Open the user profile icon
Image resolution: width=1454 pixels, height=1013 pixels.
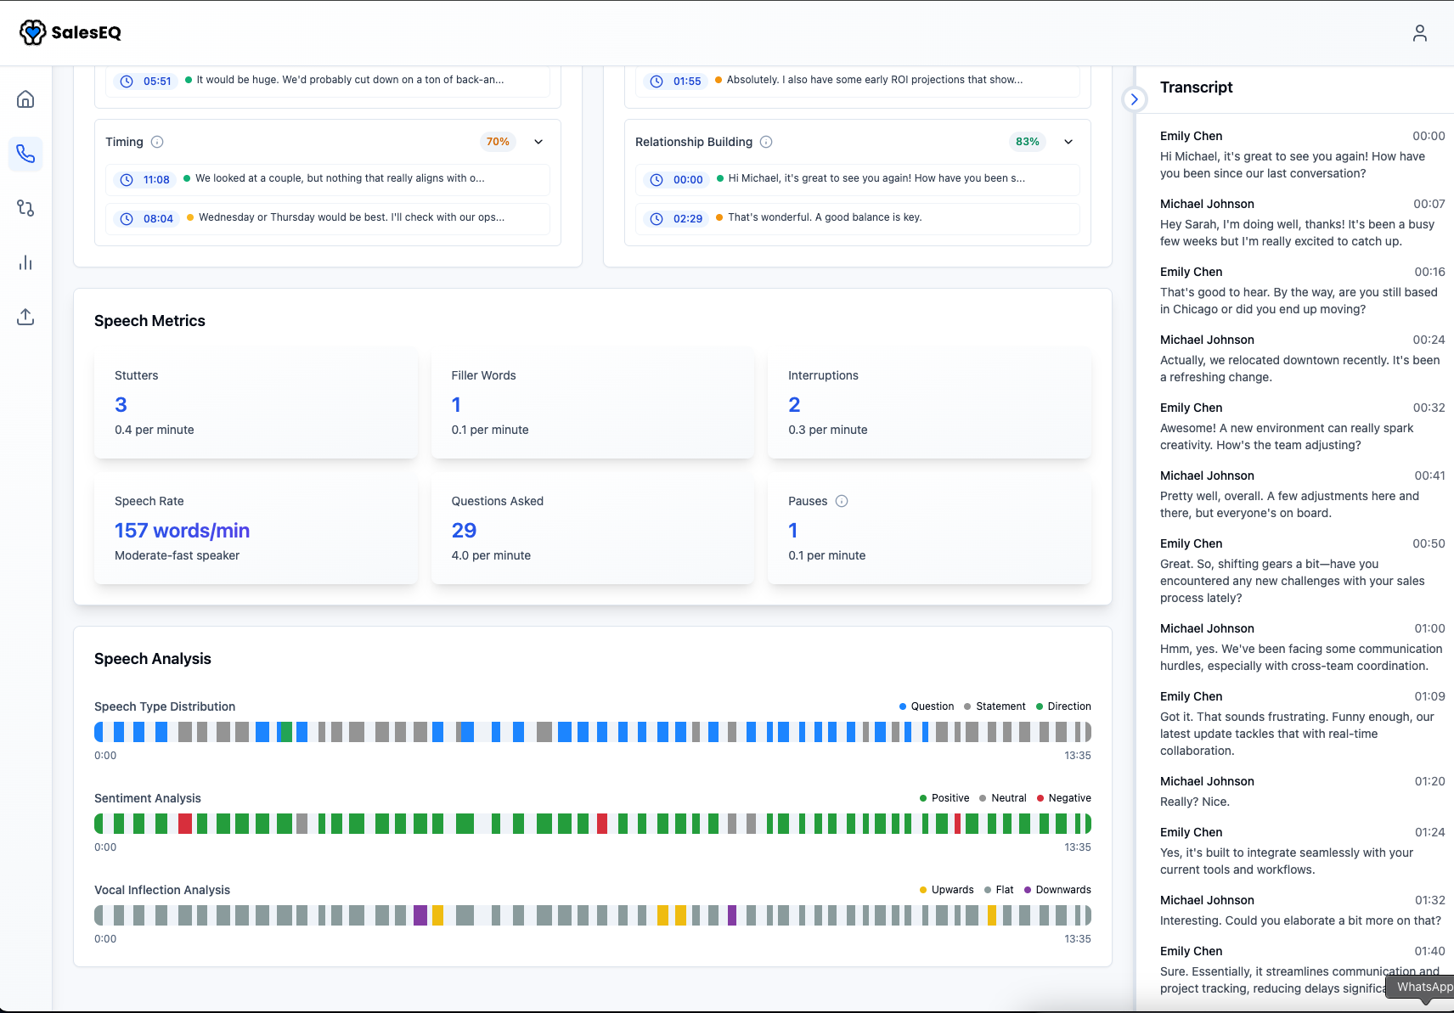1420,33
